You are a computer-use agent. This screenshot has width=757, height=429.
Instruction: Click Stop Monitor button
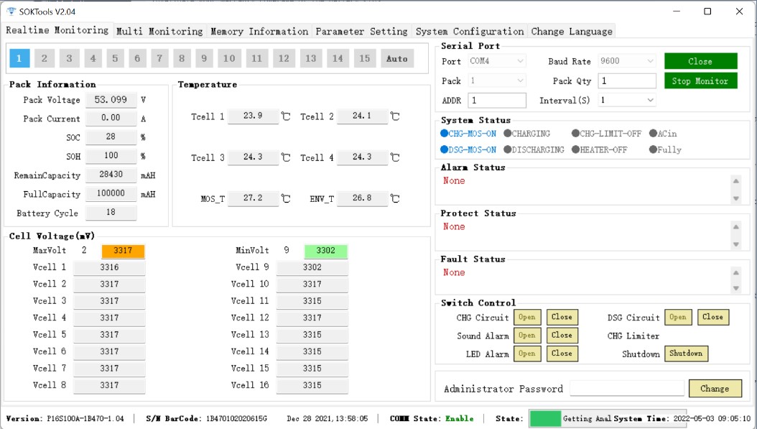[x=700, y=81]
